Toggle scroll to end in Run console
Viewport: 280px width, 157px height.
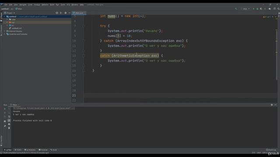pyautogui.click(x=9, y=120)
